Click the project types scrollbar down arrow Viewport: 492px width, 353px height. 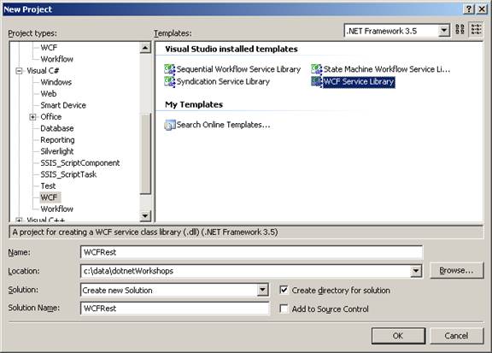tap(145, 215)
